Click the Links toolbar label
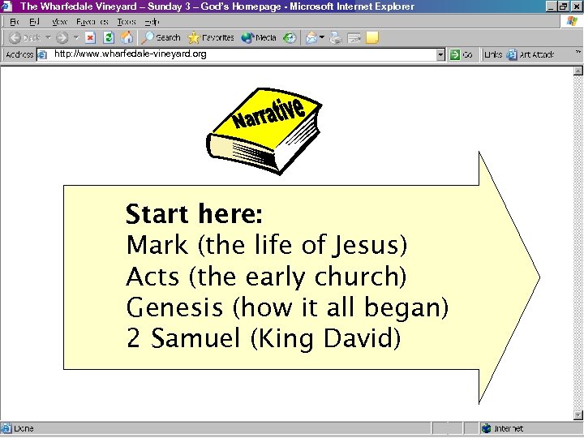The height and width of the screenshot is (438, 584). 493,55
